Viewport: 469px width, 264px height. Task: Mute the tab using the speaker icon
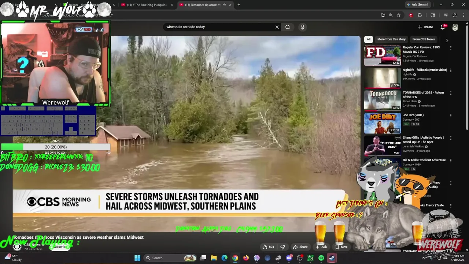coord(224,5)
